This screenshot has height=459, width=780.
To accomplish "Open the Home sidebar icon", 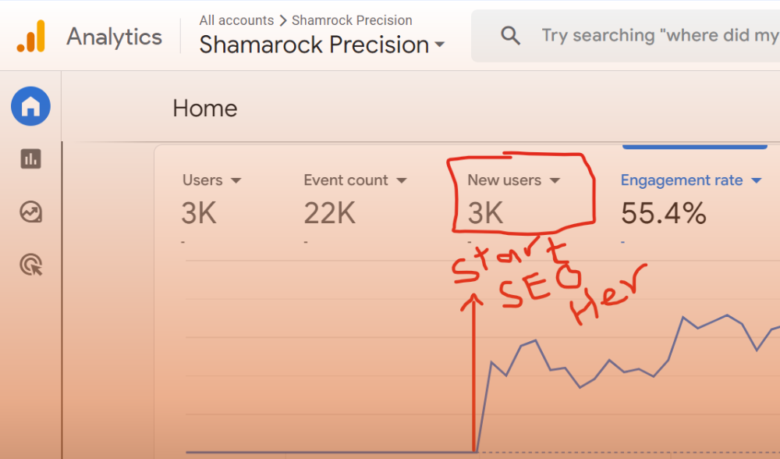I will pyautogui.click(x=30, y=107).
